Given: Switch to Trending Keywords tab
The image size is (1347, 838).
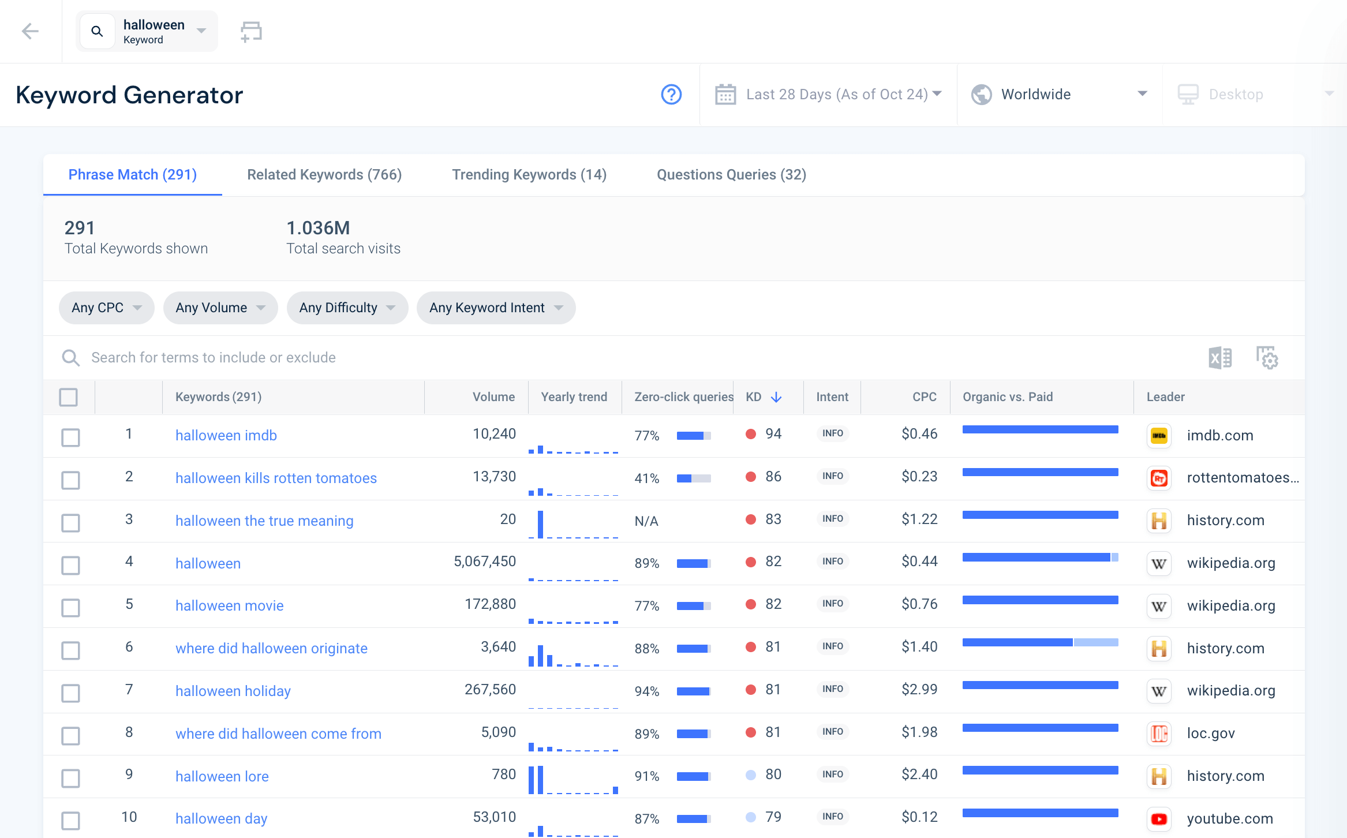Looking at the screenshot, I should click(530, 175).
